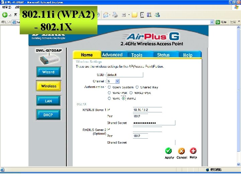Click RADIUS Server 2 Port field

[x=140, y=136]
